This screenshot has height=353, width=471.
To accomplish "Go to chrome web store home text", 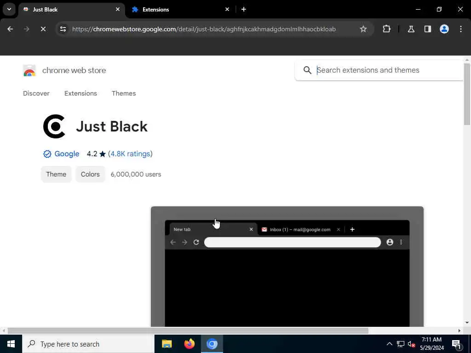I will [x=74, y=70].
